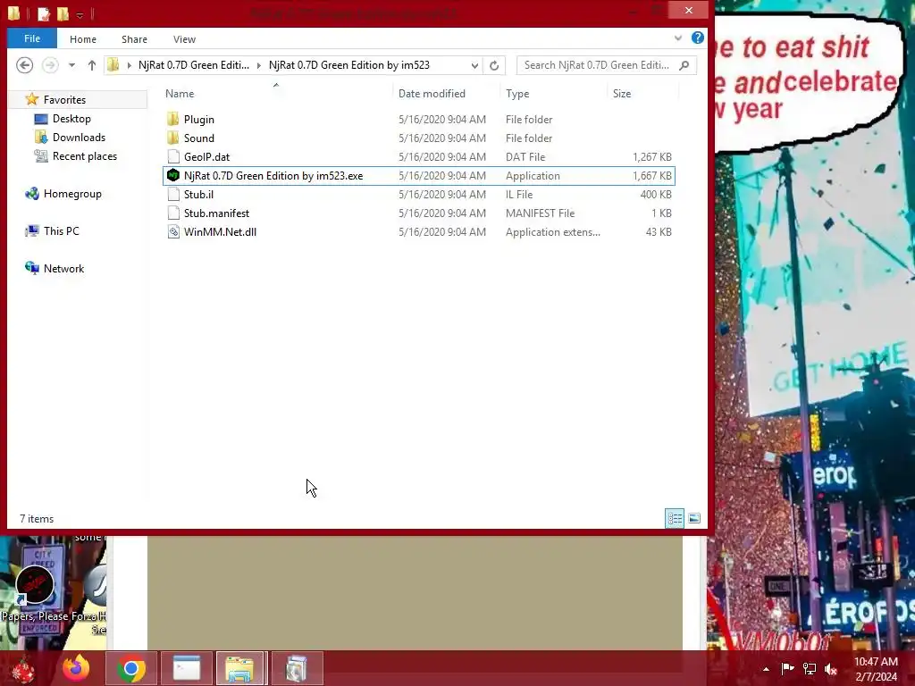This screenshot has height=686, width=915.
Task: Switch to the Share ribbon tab
Action: tap(134, 39)
